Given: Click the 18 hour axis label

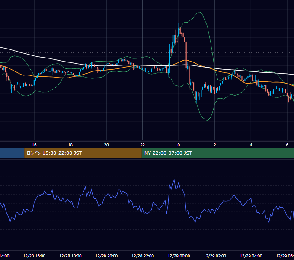Looking at the screenshot, I should (x=70, y=145).
